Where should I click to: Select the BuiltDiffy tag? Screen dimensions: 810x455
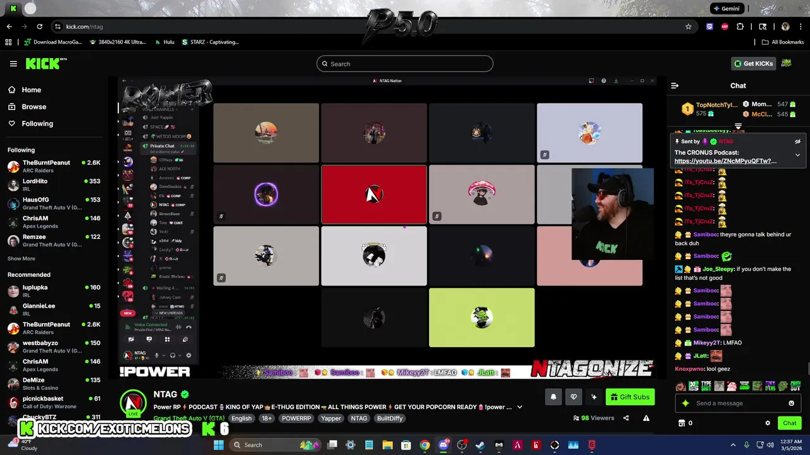pos(390,418)
